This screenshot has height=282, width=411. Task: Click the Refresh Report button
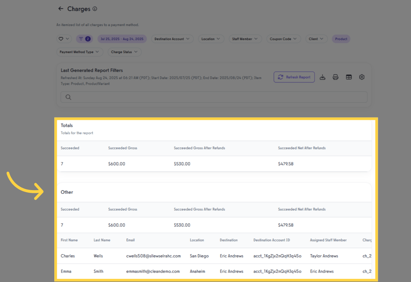pos(294,77)
